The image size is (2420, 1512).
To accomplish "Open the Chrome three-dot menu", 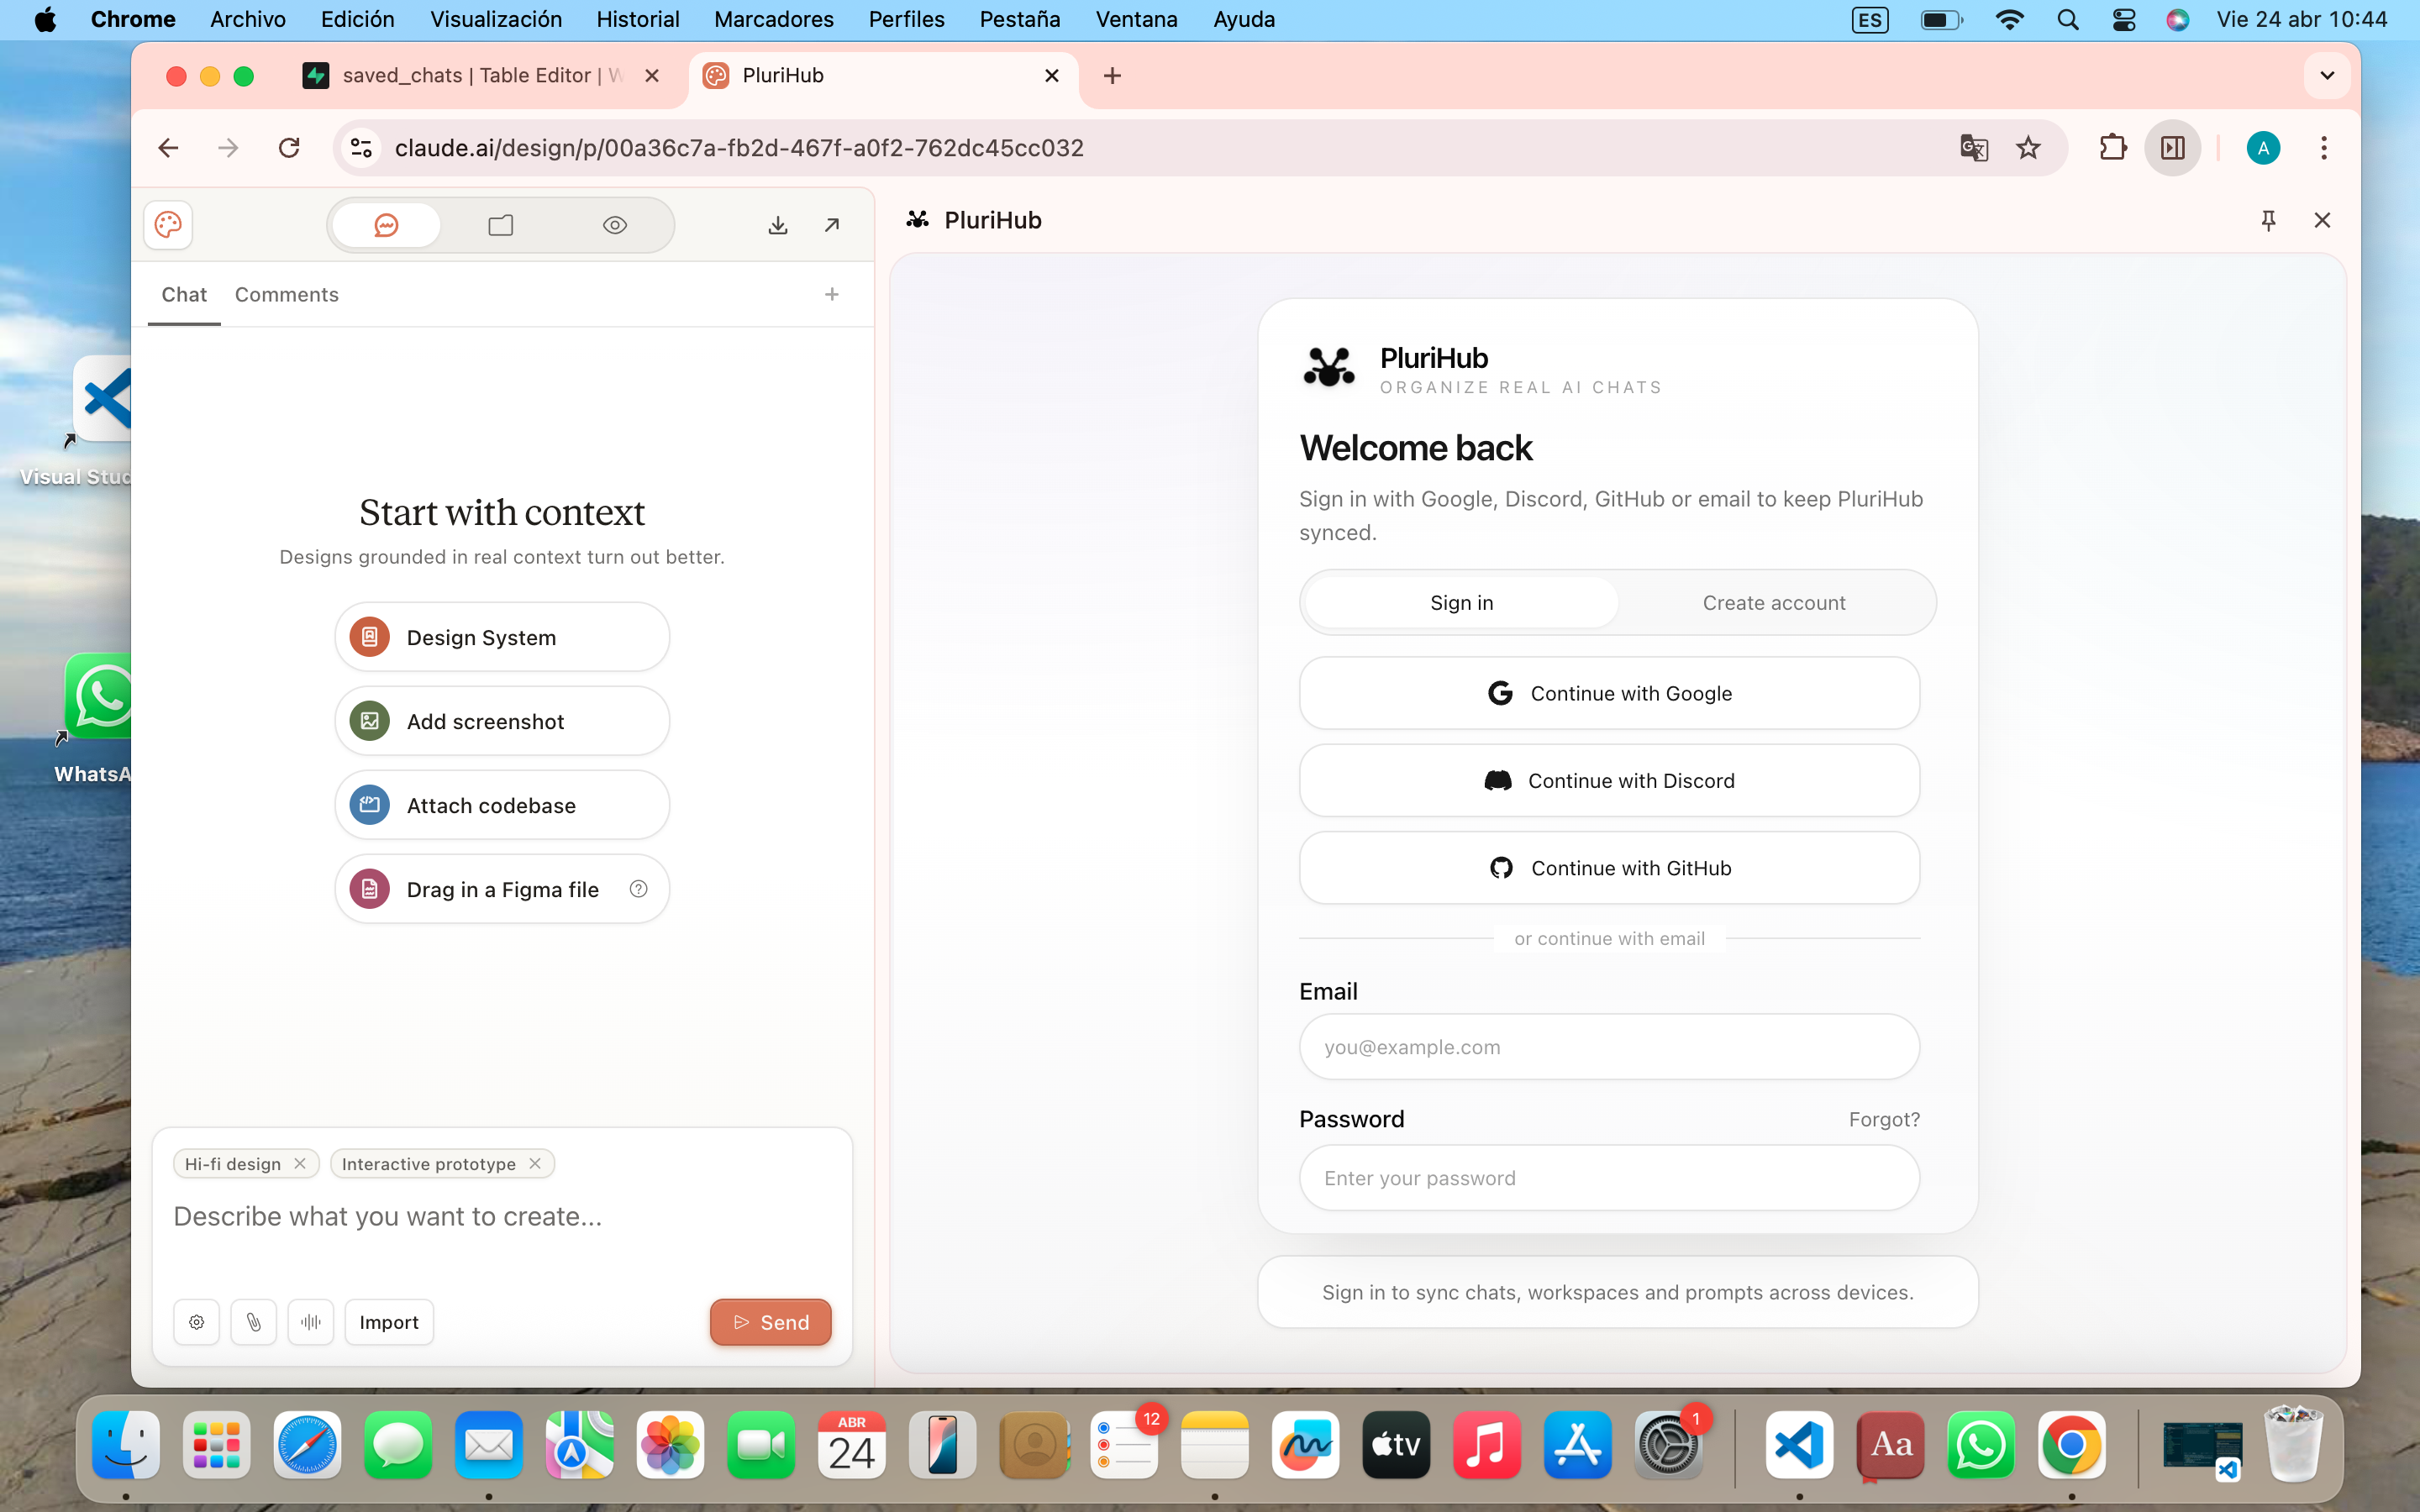I will click(2324, 148).
